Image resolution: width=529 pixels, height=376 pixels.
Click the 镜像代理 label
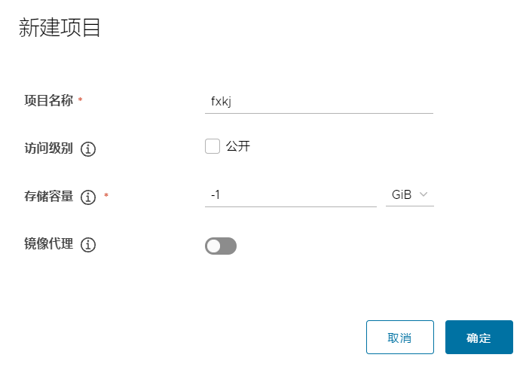(48, 244)
